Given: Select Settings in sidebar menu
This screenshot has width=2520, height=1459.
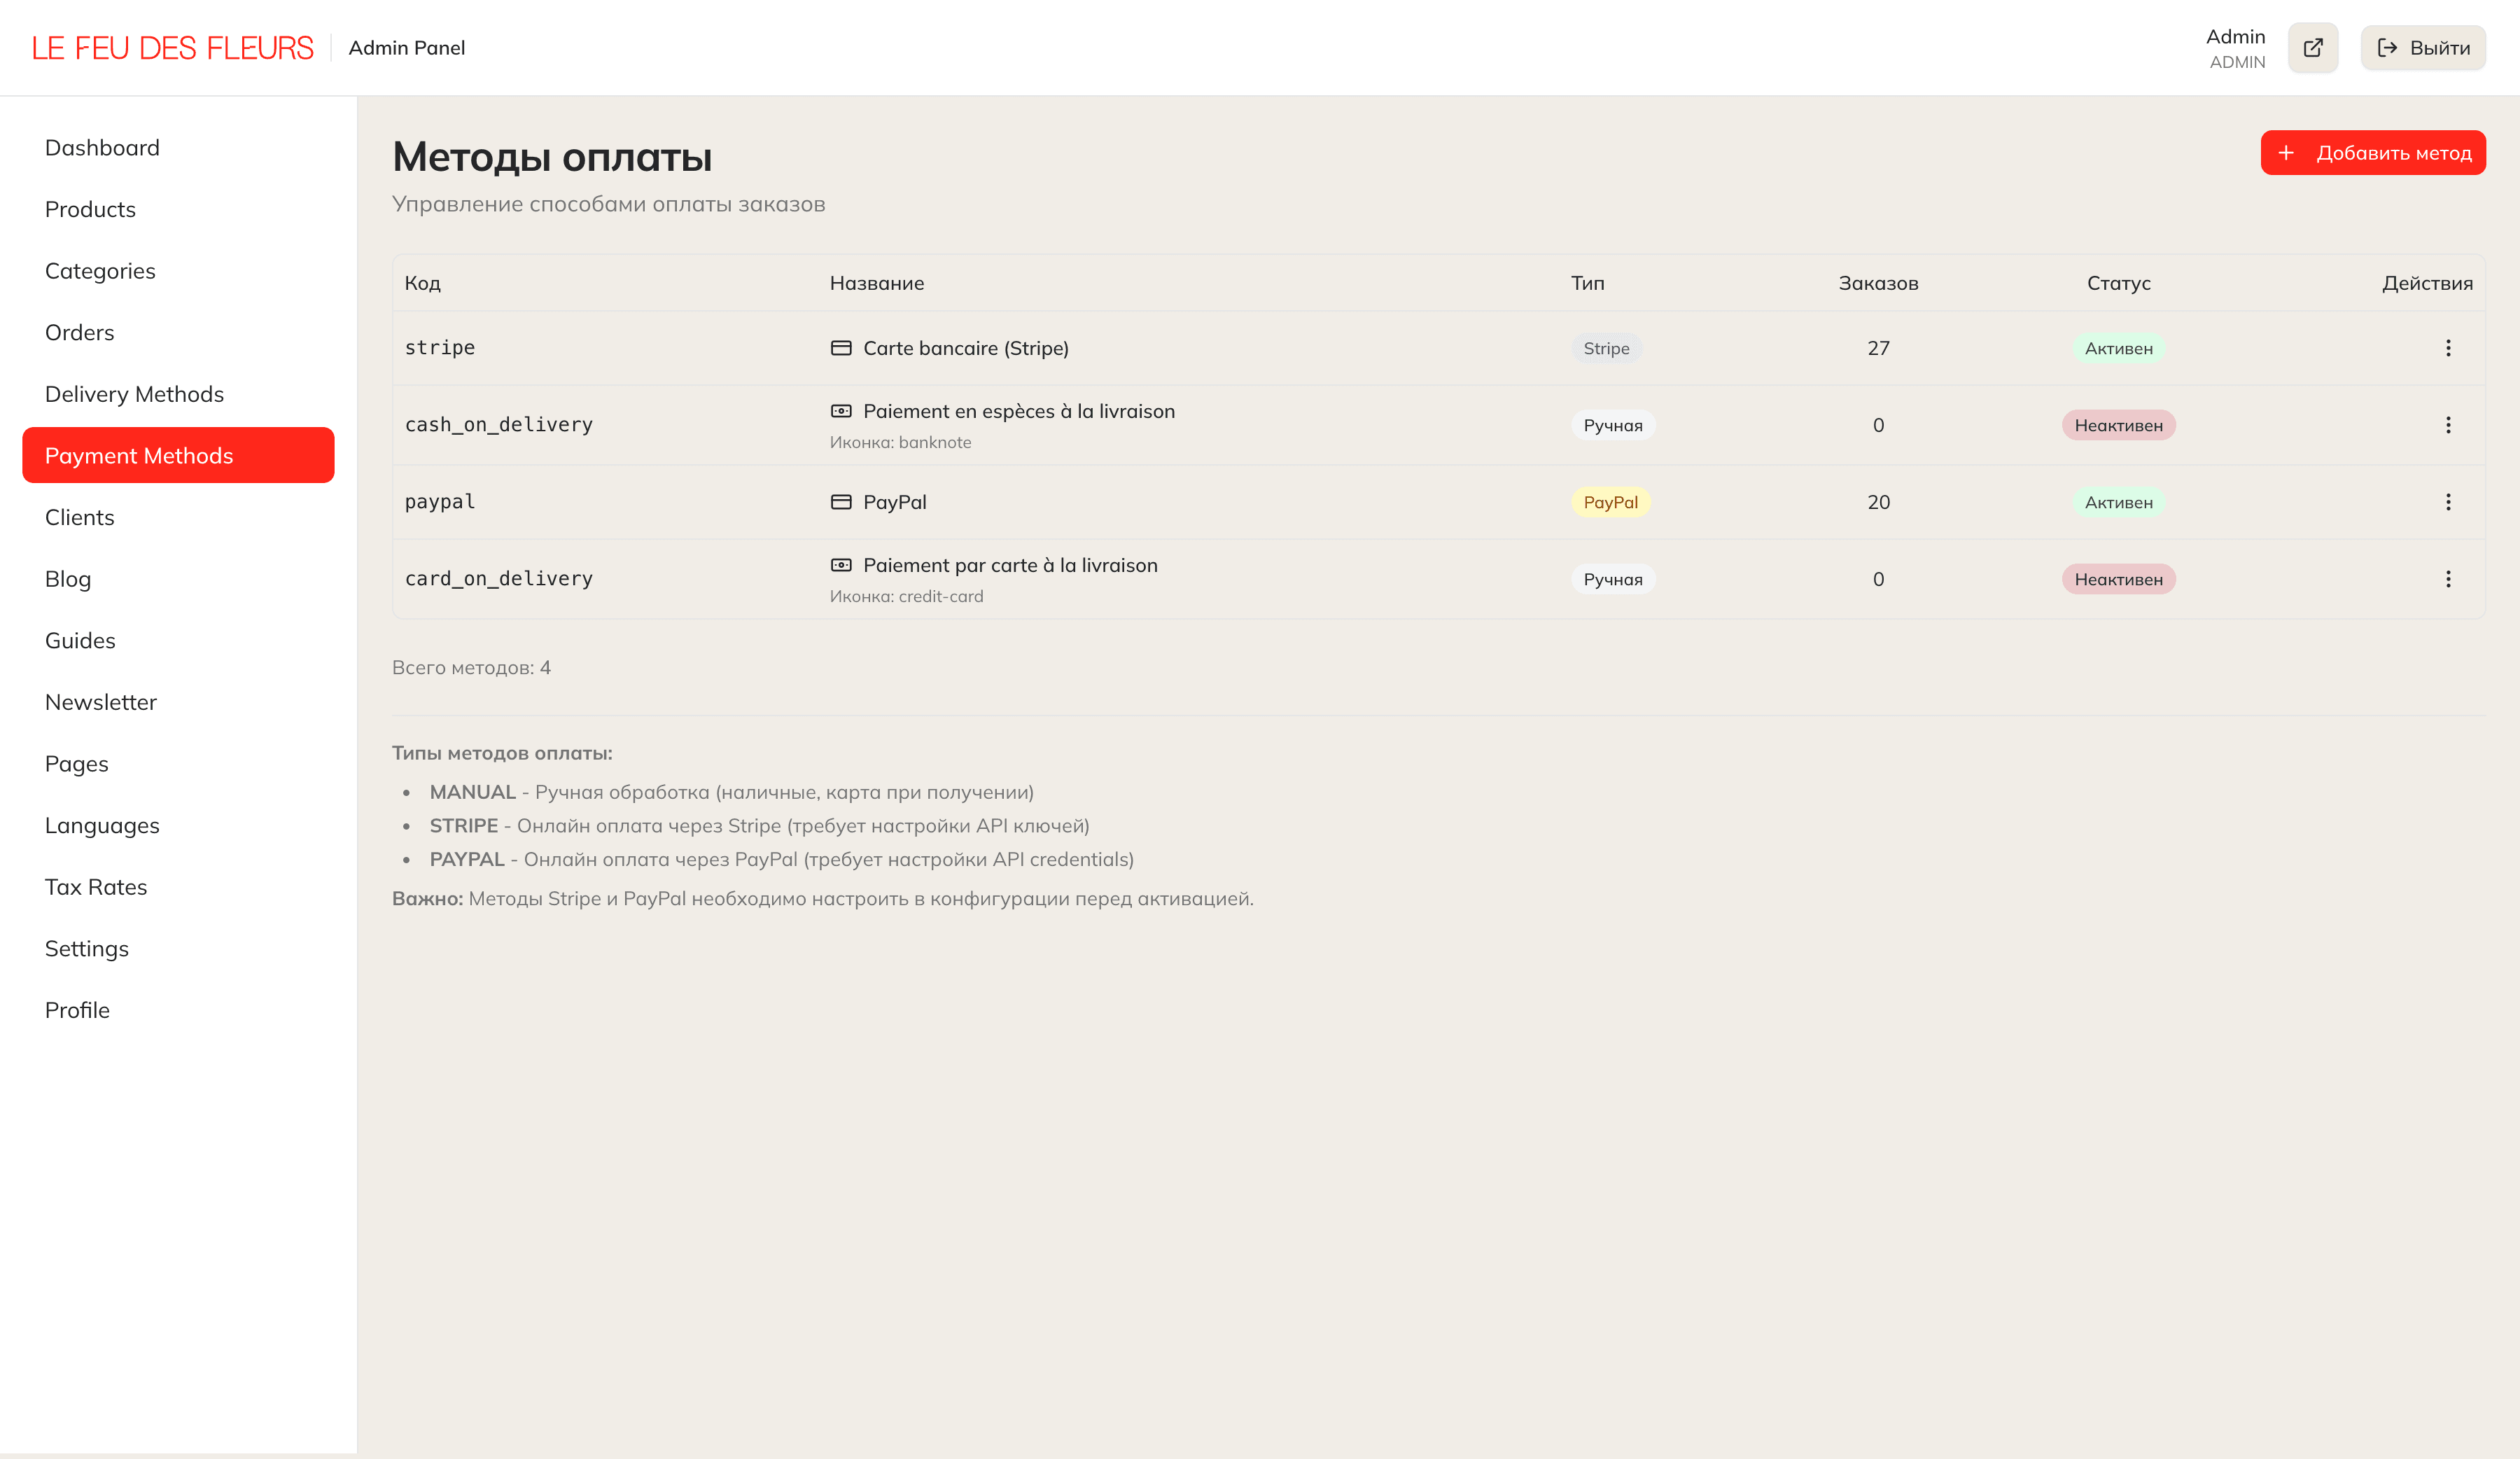Looking at the screenshot, I should click(87, 948).
